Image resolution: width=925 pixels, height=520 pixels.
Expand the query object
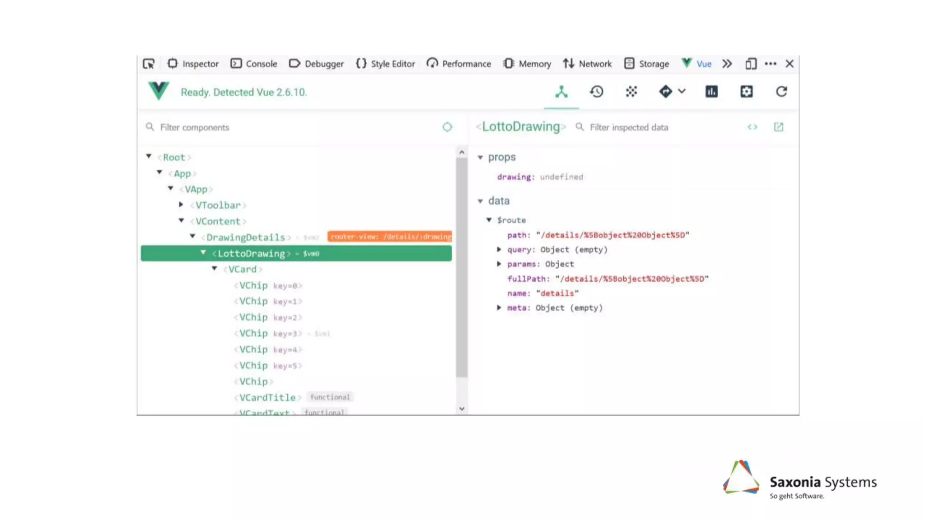(499, 249)
